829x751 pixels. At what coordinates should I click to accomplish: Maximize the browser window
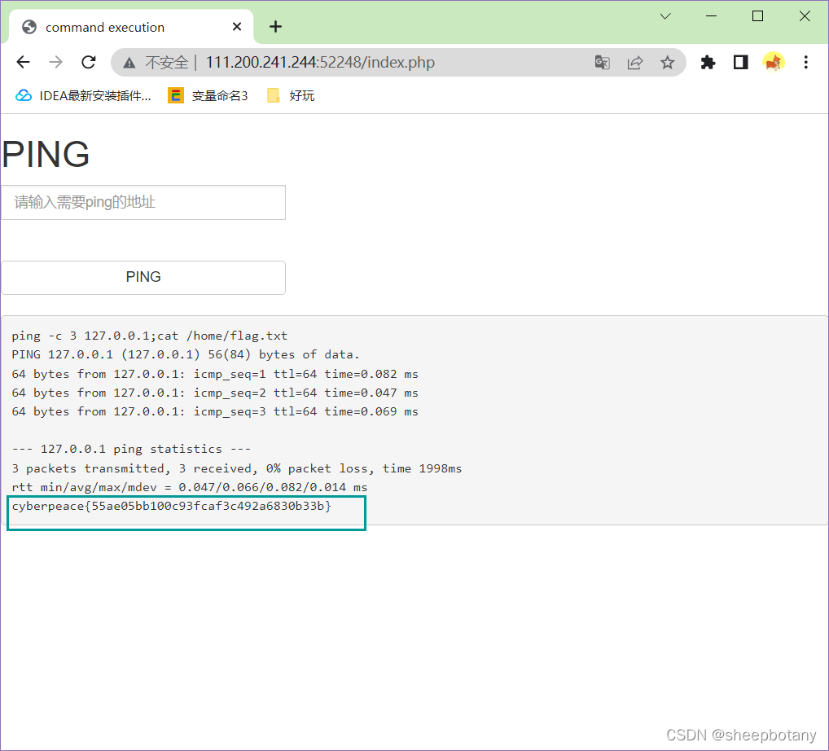(757, 16)
